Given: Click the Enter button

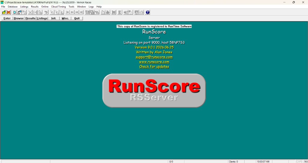Looking at the screenshot, I should tap(7, 18).
